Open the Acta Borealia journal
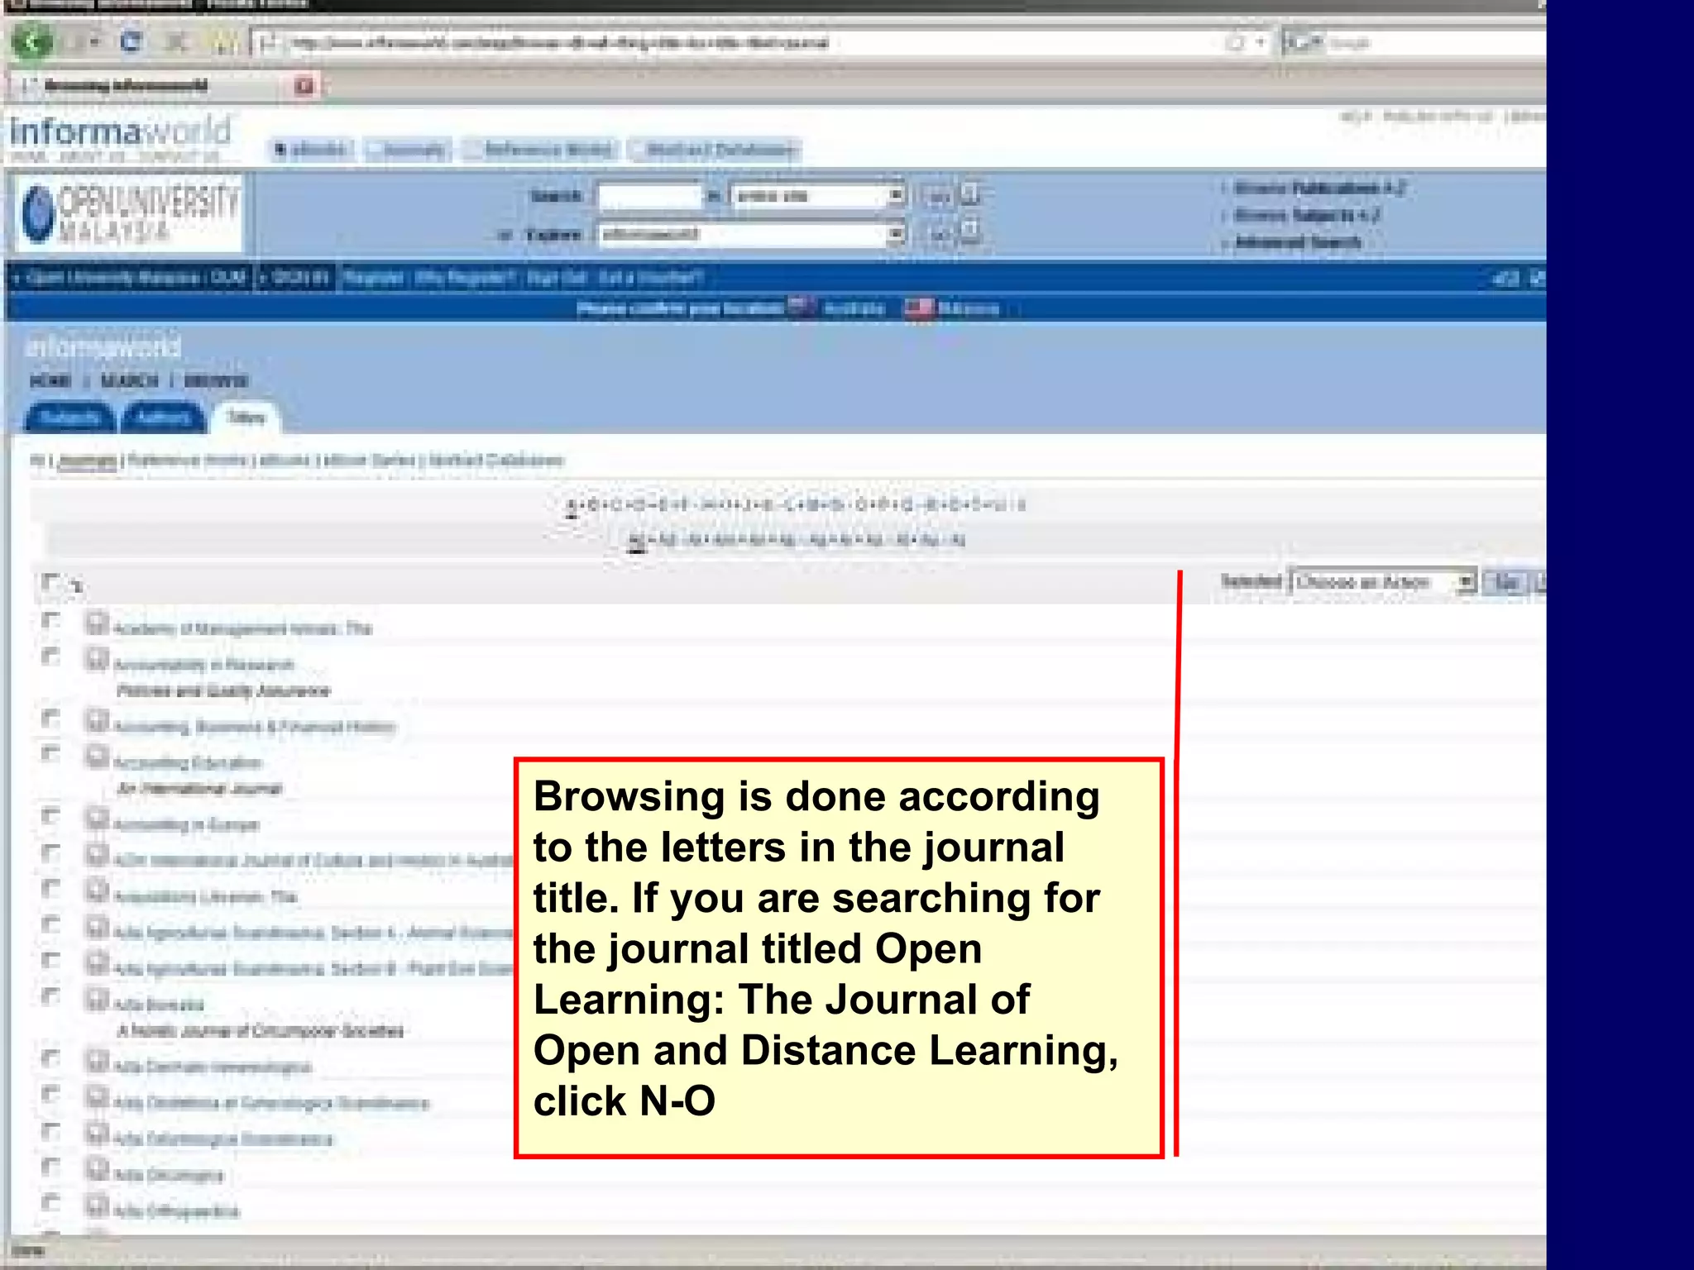This screenshot has height=1270, width=1694. [x=158, y=1005]
